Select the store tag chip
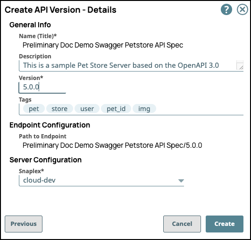This screenshot has height=240, width=251. click(59, 109)
